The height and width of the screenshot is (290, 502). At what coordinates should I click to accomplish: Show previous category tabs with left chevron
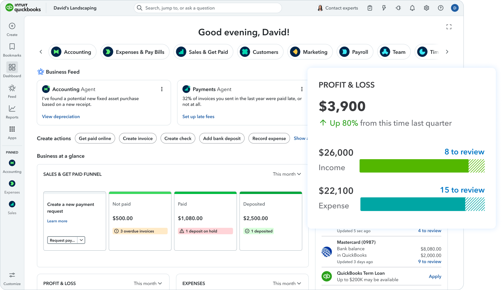pos(41,52)
